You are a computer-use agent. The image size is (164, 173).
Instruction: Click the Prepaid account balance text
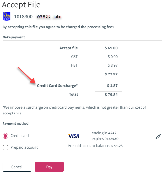click(x=95, y=146)
